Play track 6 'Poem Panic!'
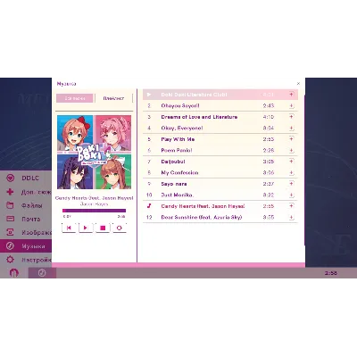Screen dimensions: 357x357 click(220, 151)
